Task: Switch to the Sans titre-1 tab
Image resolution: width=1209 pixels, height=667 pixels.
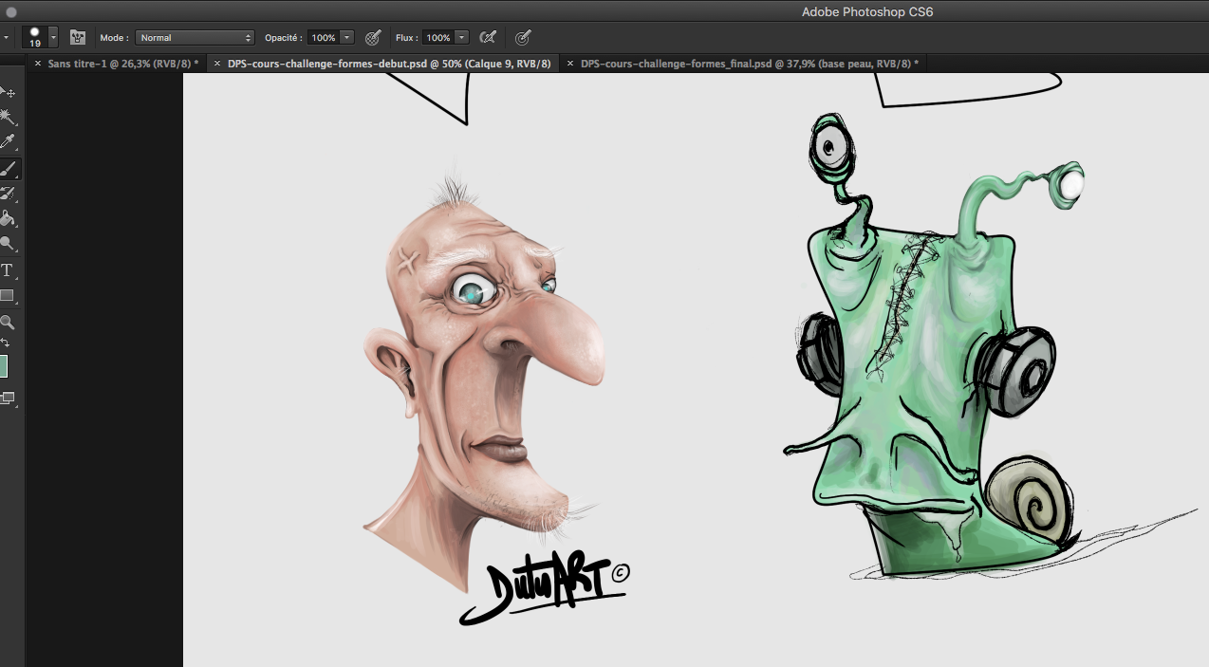Action: coord(121,64)
